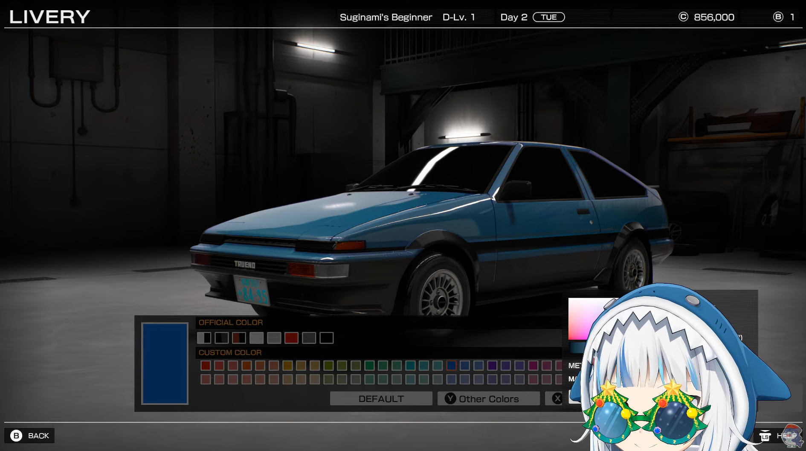Select the saturated purple custom color swatch
This screenshot has height=451, width=806.
pyautogui.click(x=492, y=365)
